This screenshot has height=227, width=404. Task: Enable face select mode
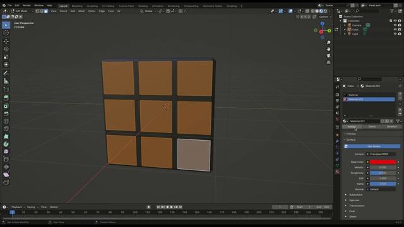point(46,11)
